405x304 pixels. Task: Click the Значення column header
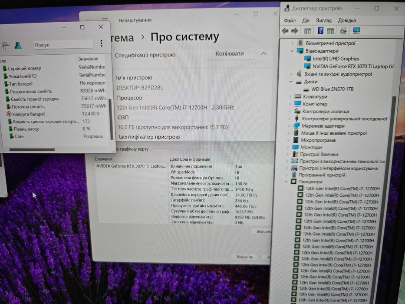tap(88, 59)
